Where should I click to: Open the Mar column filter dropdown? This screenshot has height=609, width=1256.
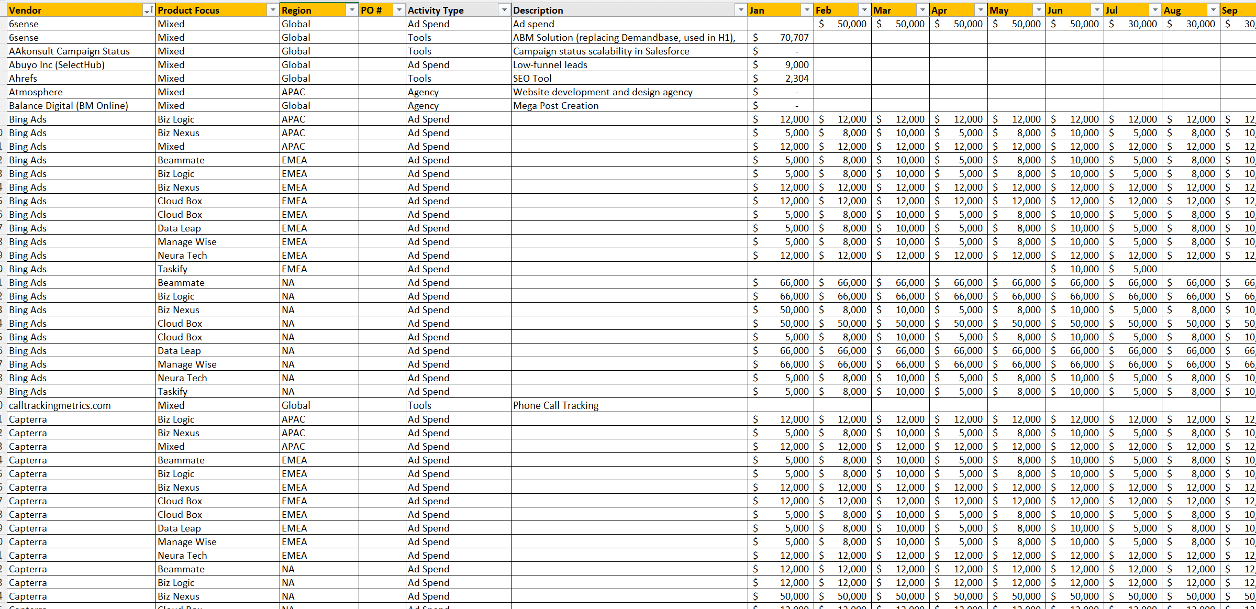[922, 10]
